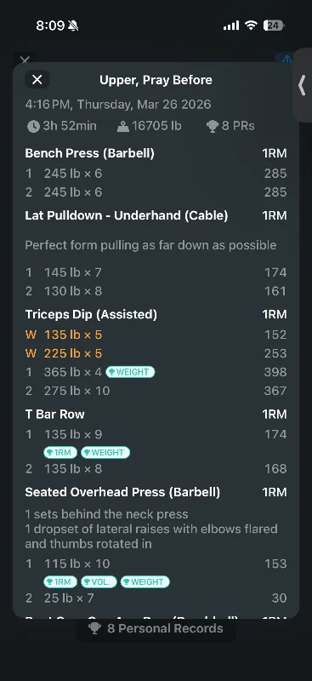
Task: Tap the 8 Personal Records button
Action: tap(156, 628)
